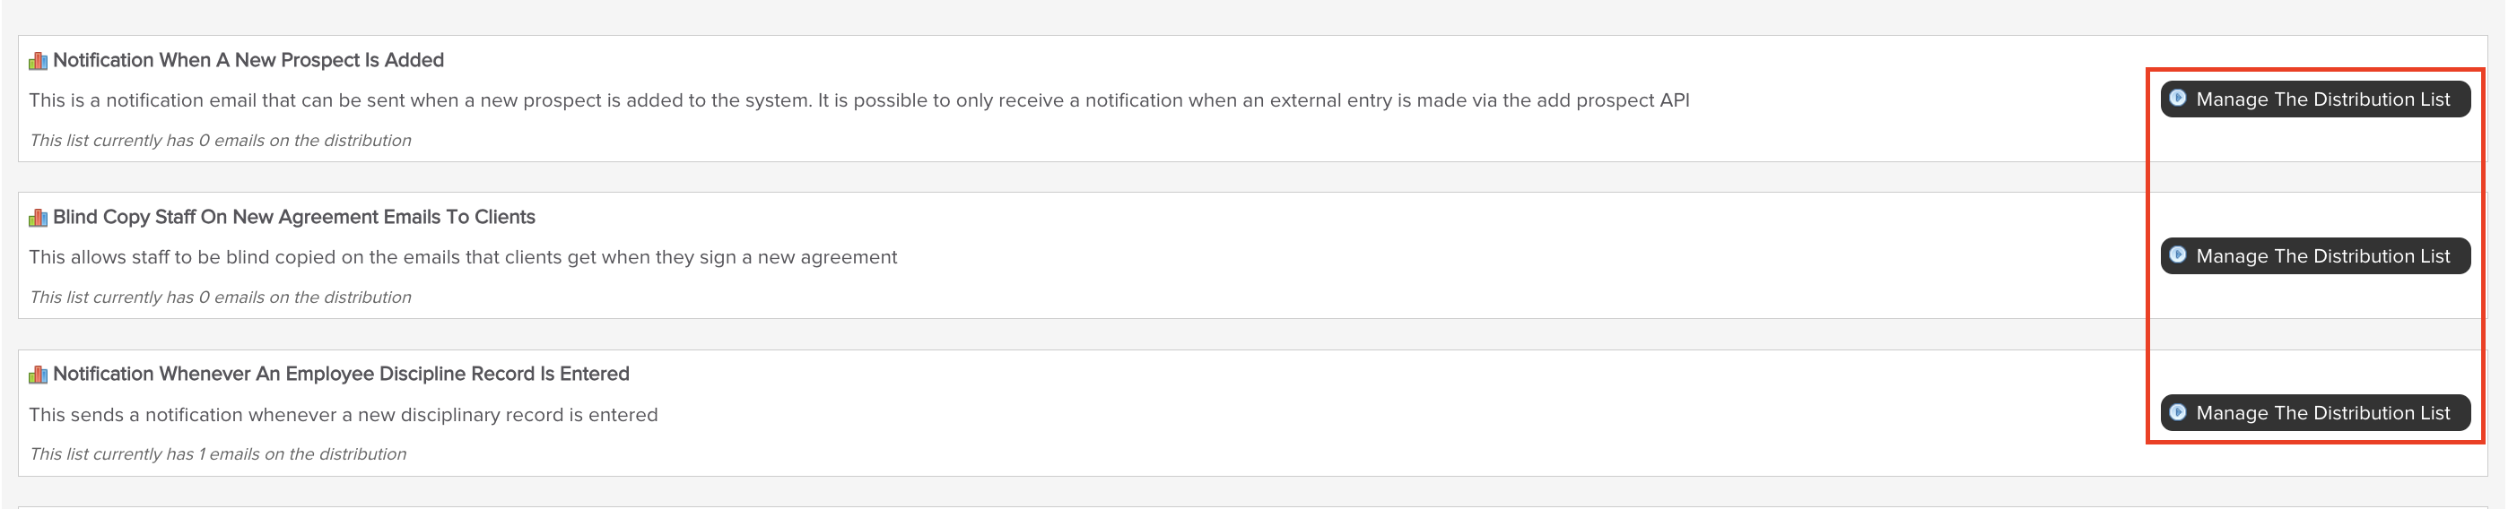The width and height of the screenshot is (2517, 509).
Task: Select 'Blind Copy Staff On New Agreement Emails' title
Action: [294, 217]
